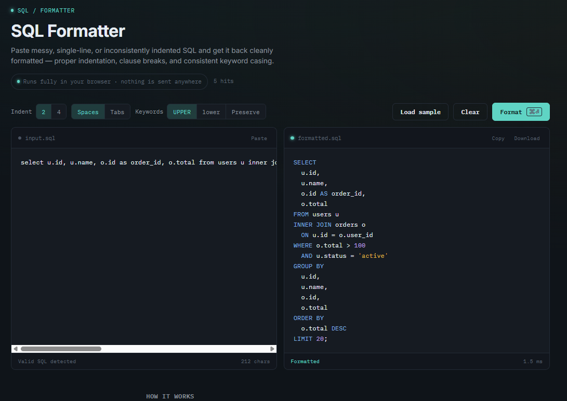
Task: Set indent size to 2
Action: [x=43, y=112]
